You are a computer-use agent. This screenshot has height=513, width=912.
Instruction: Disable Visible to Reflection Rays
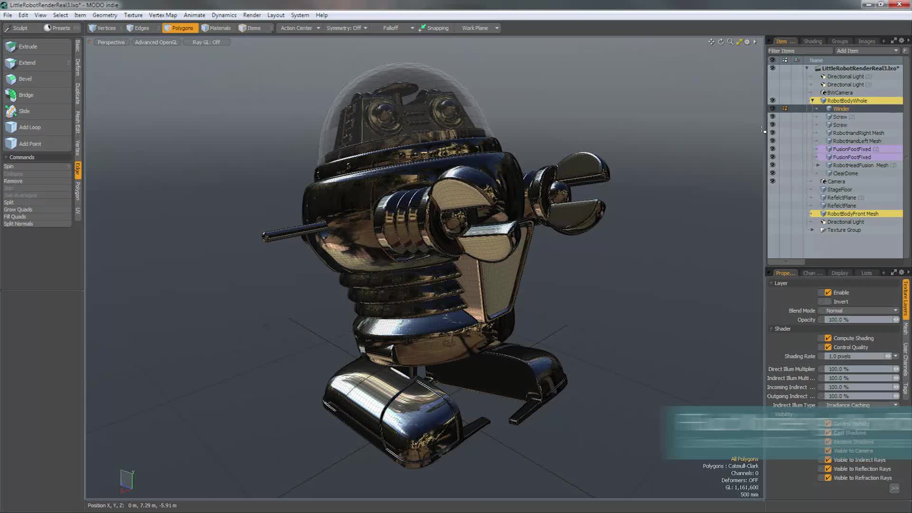click(x=828, y=469)
